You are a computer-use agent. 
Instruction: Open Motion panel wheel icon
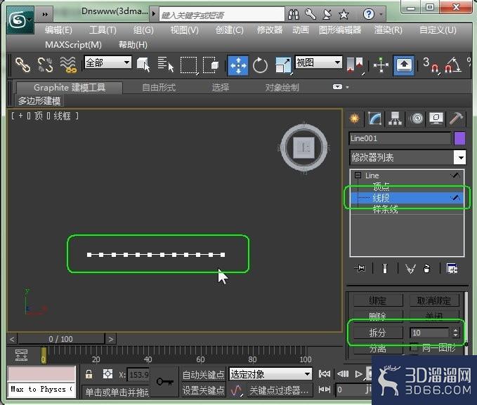pyautogui.click(x=417, y=119)
